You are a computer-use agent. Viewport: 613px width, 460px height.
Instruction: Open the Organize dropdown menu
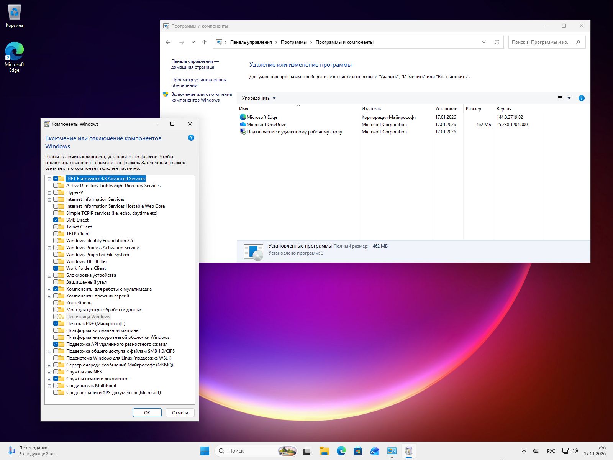click(259, 98)
